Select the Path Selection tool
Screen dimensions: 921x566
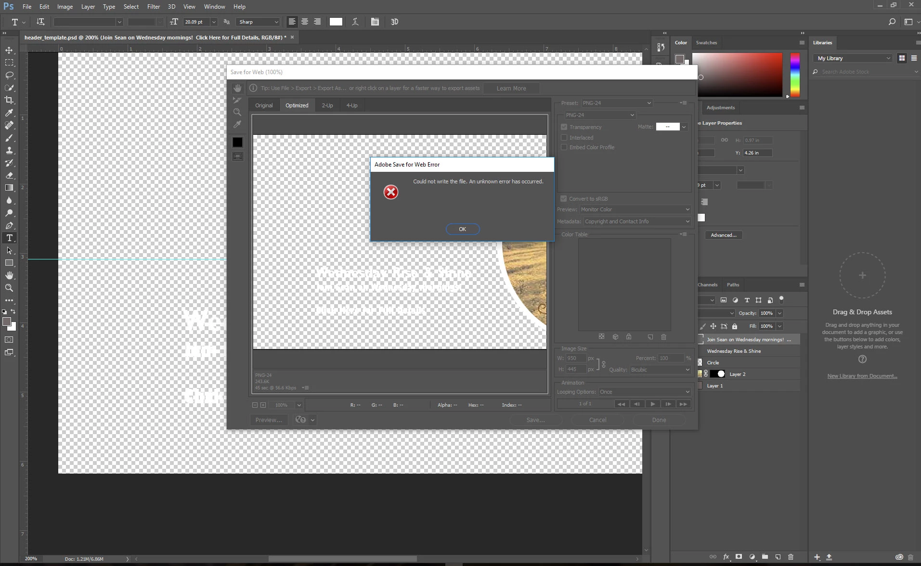[x=9, y=250]
